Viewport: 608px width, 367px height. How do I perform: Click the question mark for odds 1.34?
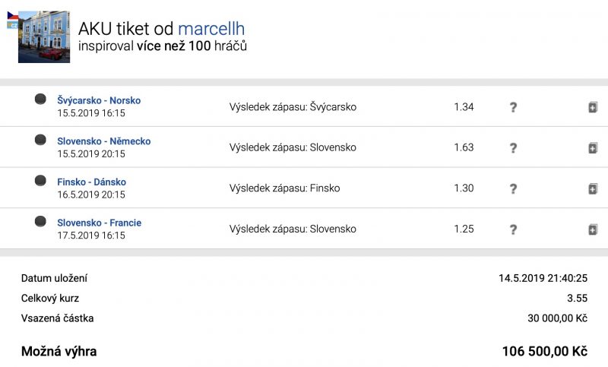tap(513, 107)
